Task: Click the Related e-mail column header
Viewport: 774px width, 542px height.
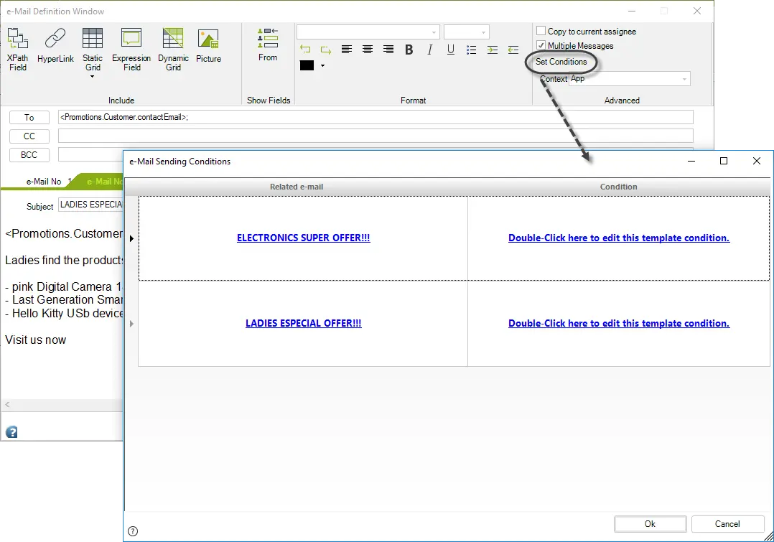Action: 296,187
